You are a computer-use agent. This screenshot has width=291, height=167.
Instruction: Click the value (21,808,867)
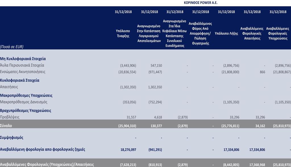pyautogui.click(x=282, y=72)
